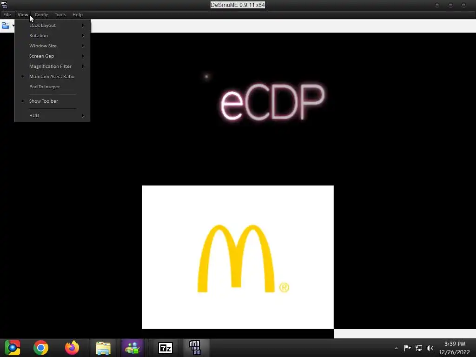The height and width of the screenshot is (357, 476).
Task: Open Action Center flag icon
Action: click(x=407, y=348)
